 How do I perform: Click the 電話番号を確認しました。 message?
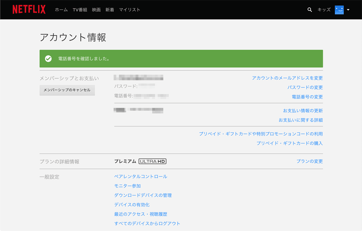84,59
